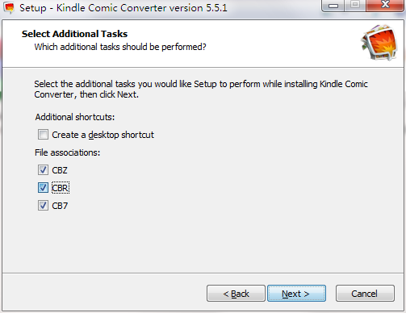Click the setup icon in the title bar
Viewport: 406px width, 313px height.
8,8
